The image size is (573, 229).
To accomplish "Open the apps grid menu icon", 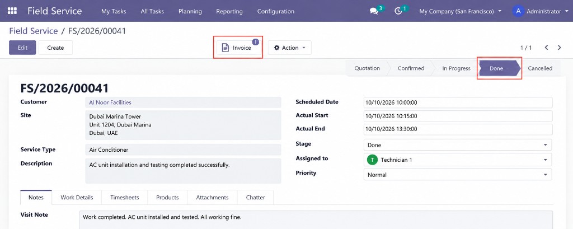I will pyautogui.click(x=12, y=11).
